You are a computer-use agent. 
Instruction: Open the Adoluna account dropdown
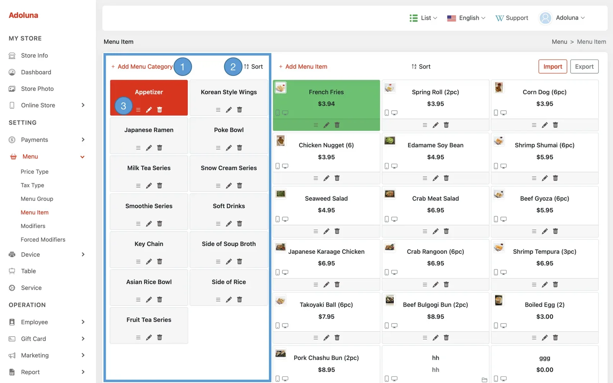click(562, 18)
